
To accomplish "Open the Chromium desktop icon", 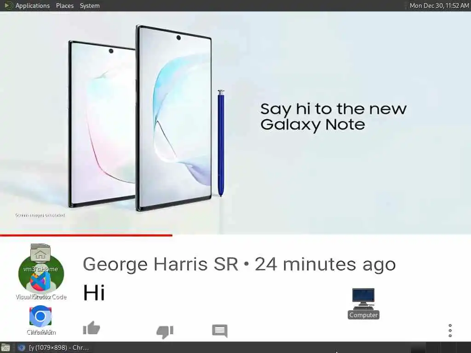I will coord(40,320).
